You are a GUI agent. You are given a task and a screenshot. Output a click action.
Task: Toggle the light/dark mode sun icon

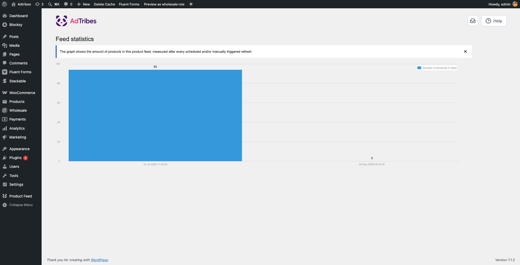tap(191, 4)
